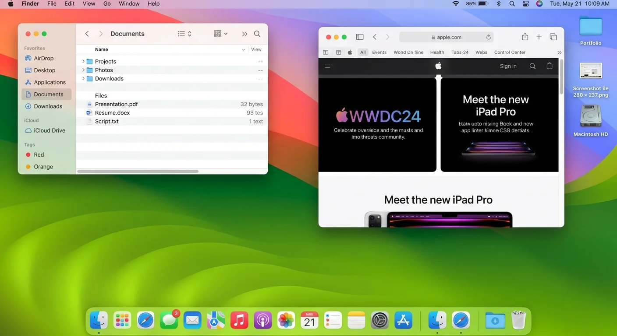The width and height of the screenshot is (617, 336).
Task: Open Maps app in the Dock
Action: coord(216,321)
